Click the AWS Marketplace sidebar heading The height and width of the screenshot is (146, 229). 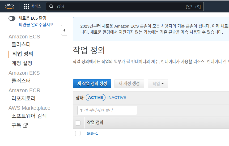pos(29,108)
